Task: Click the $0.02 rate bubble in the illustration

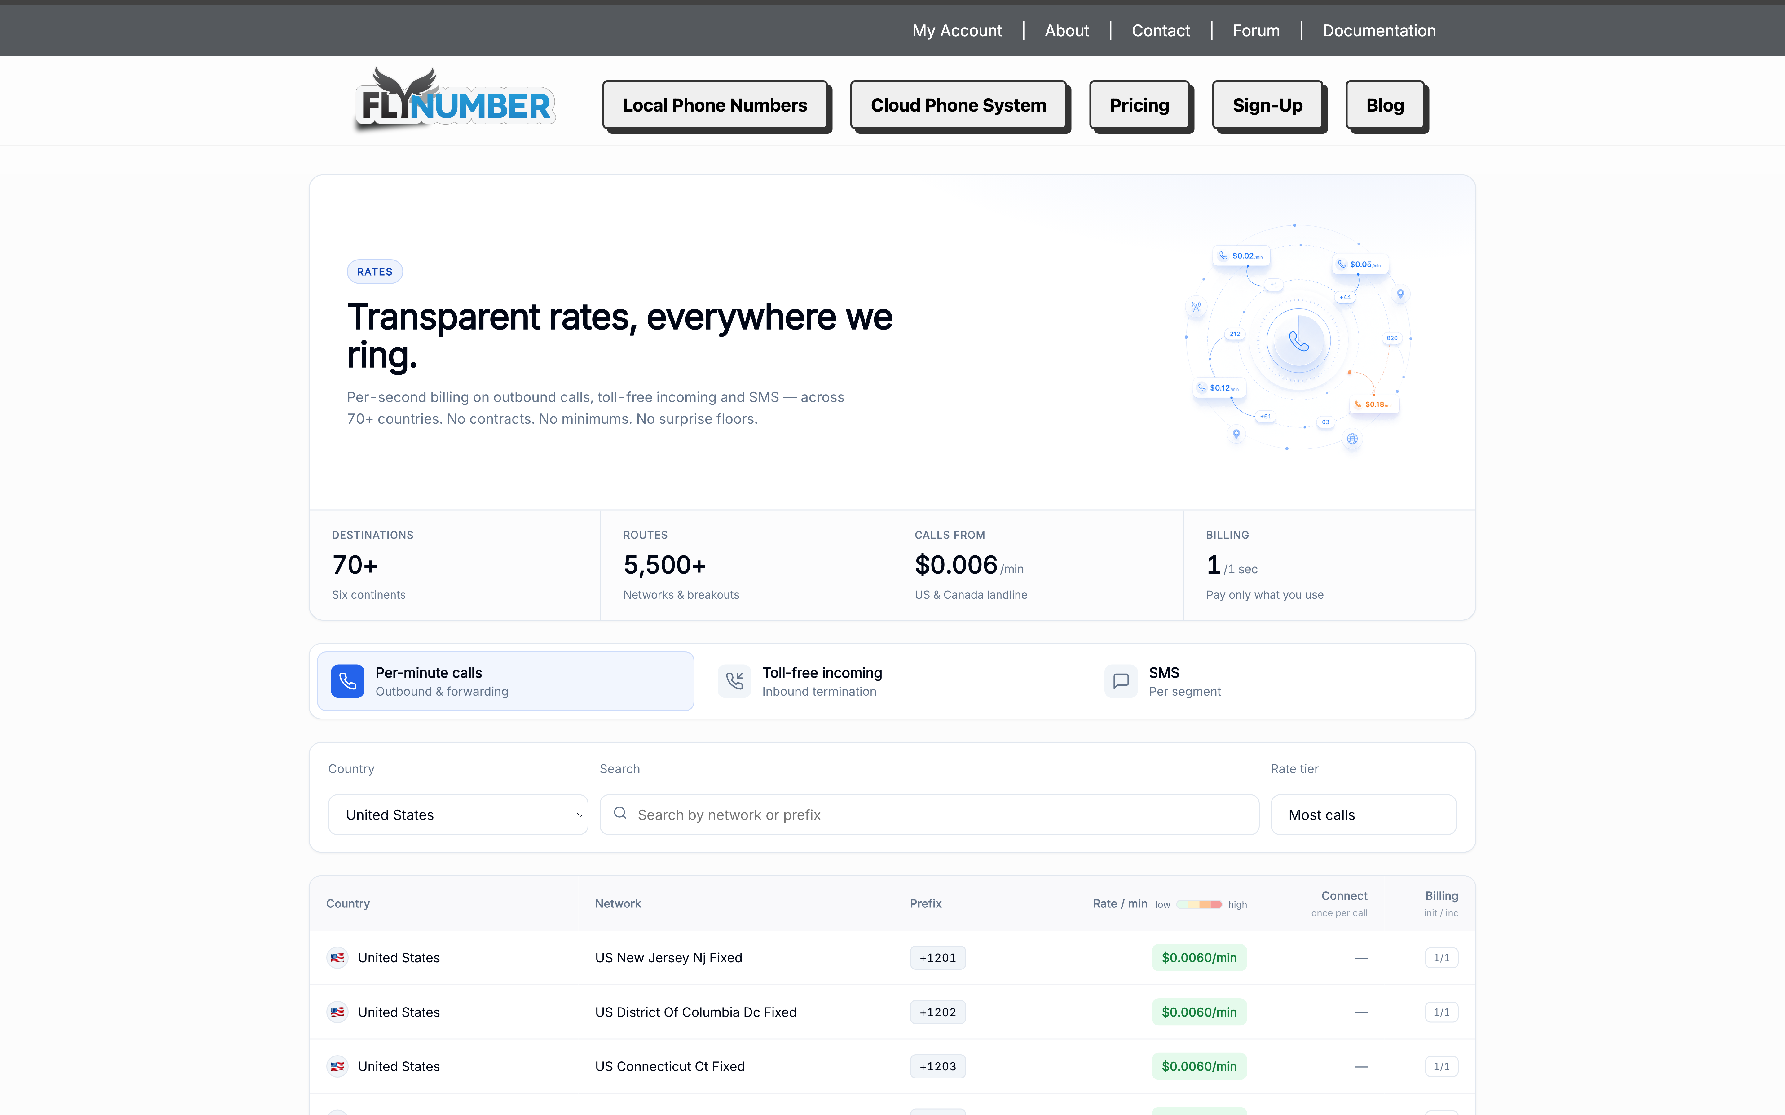Action: pyautogui.click(x=1241, y=256)
